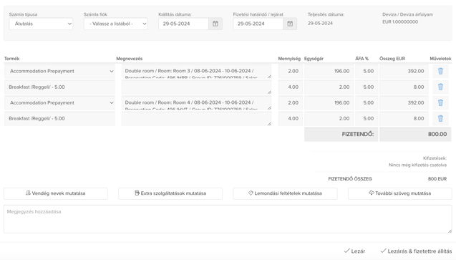This screenshot has width=456, height=260.
Task: Delete the last Breakfast /Reggeli/ row
Action: 440,118
